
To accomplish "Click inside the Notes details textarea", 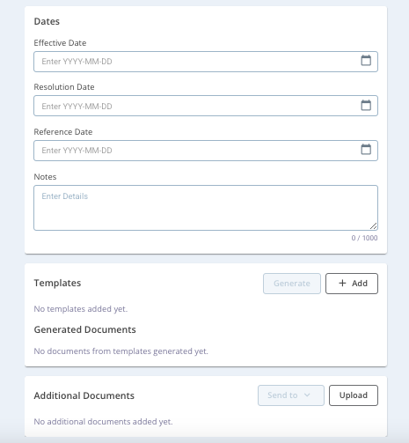I will point(206,208).
